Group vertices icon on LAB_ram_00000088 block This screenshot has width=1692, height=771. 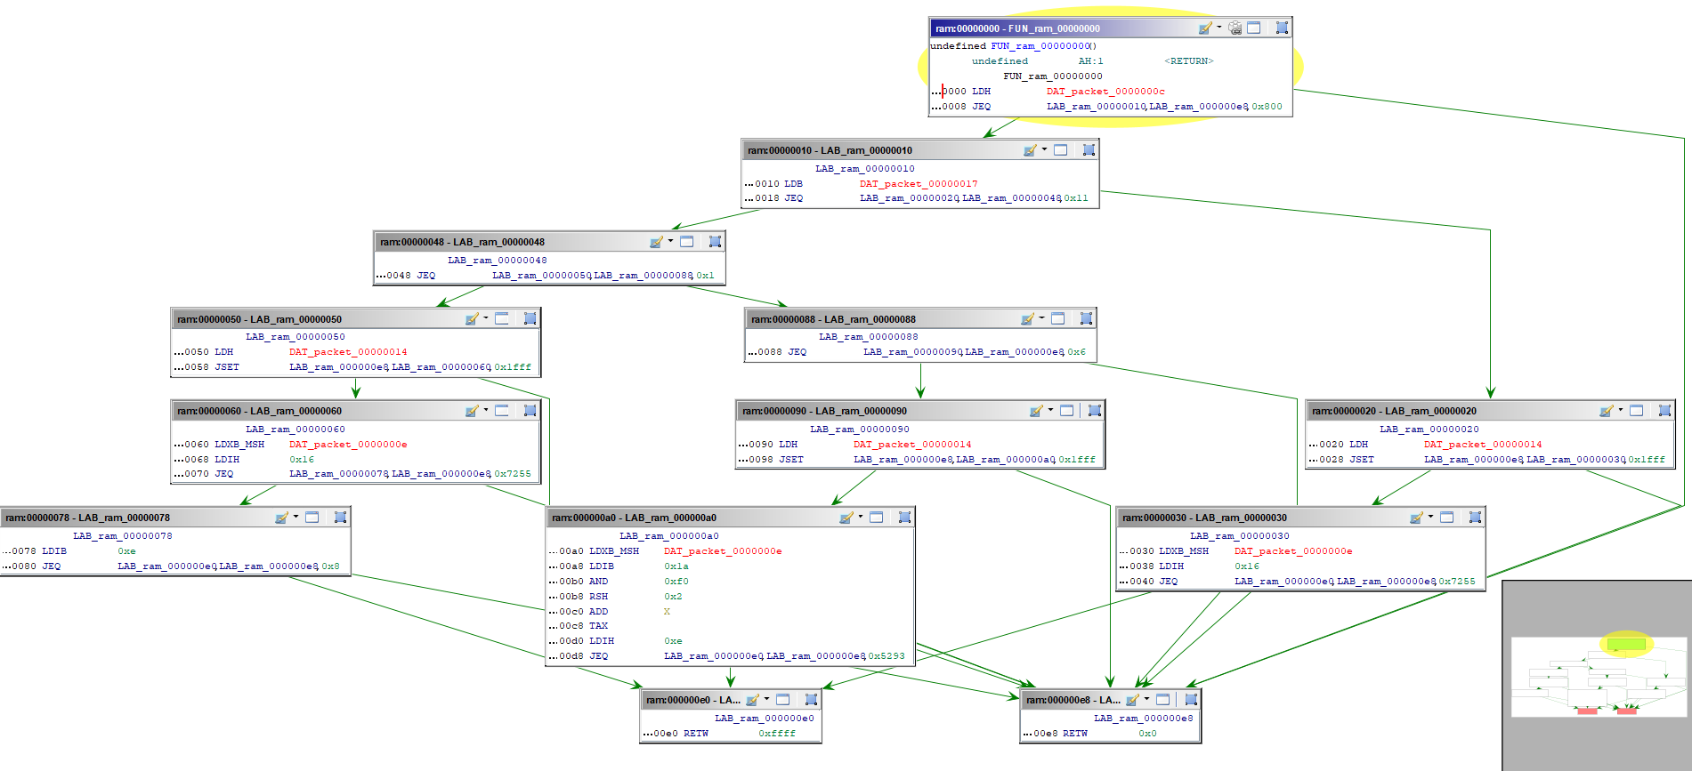pos(1086,318)
